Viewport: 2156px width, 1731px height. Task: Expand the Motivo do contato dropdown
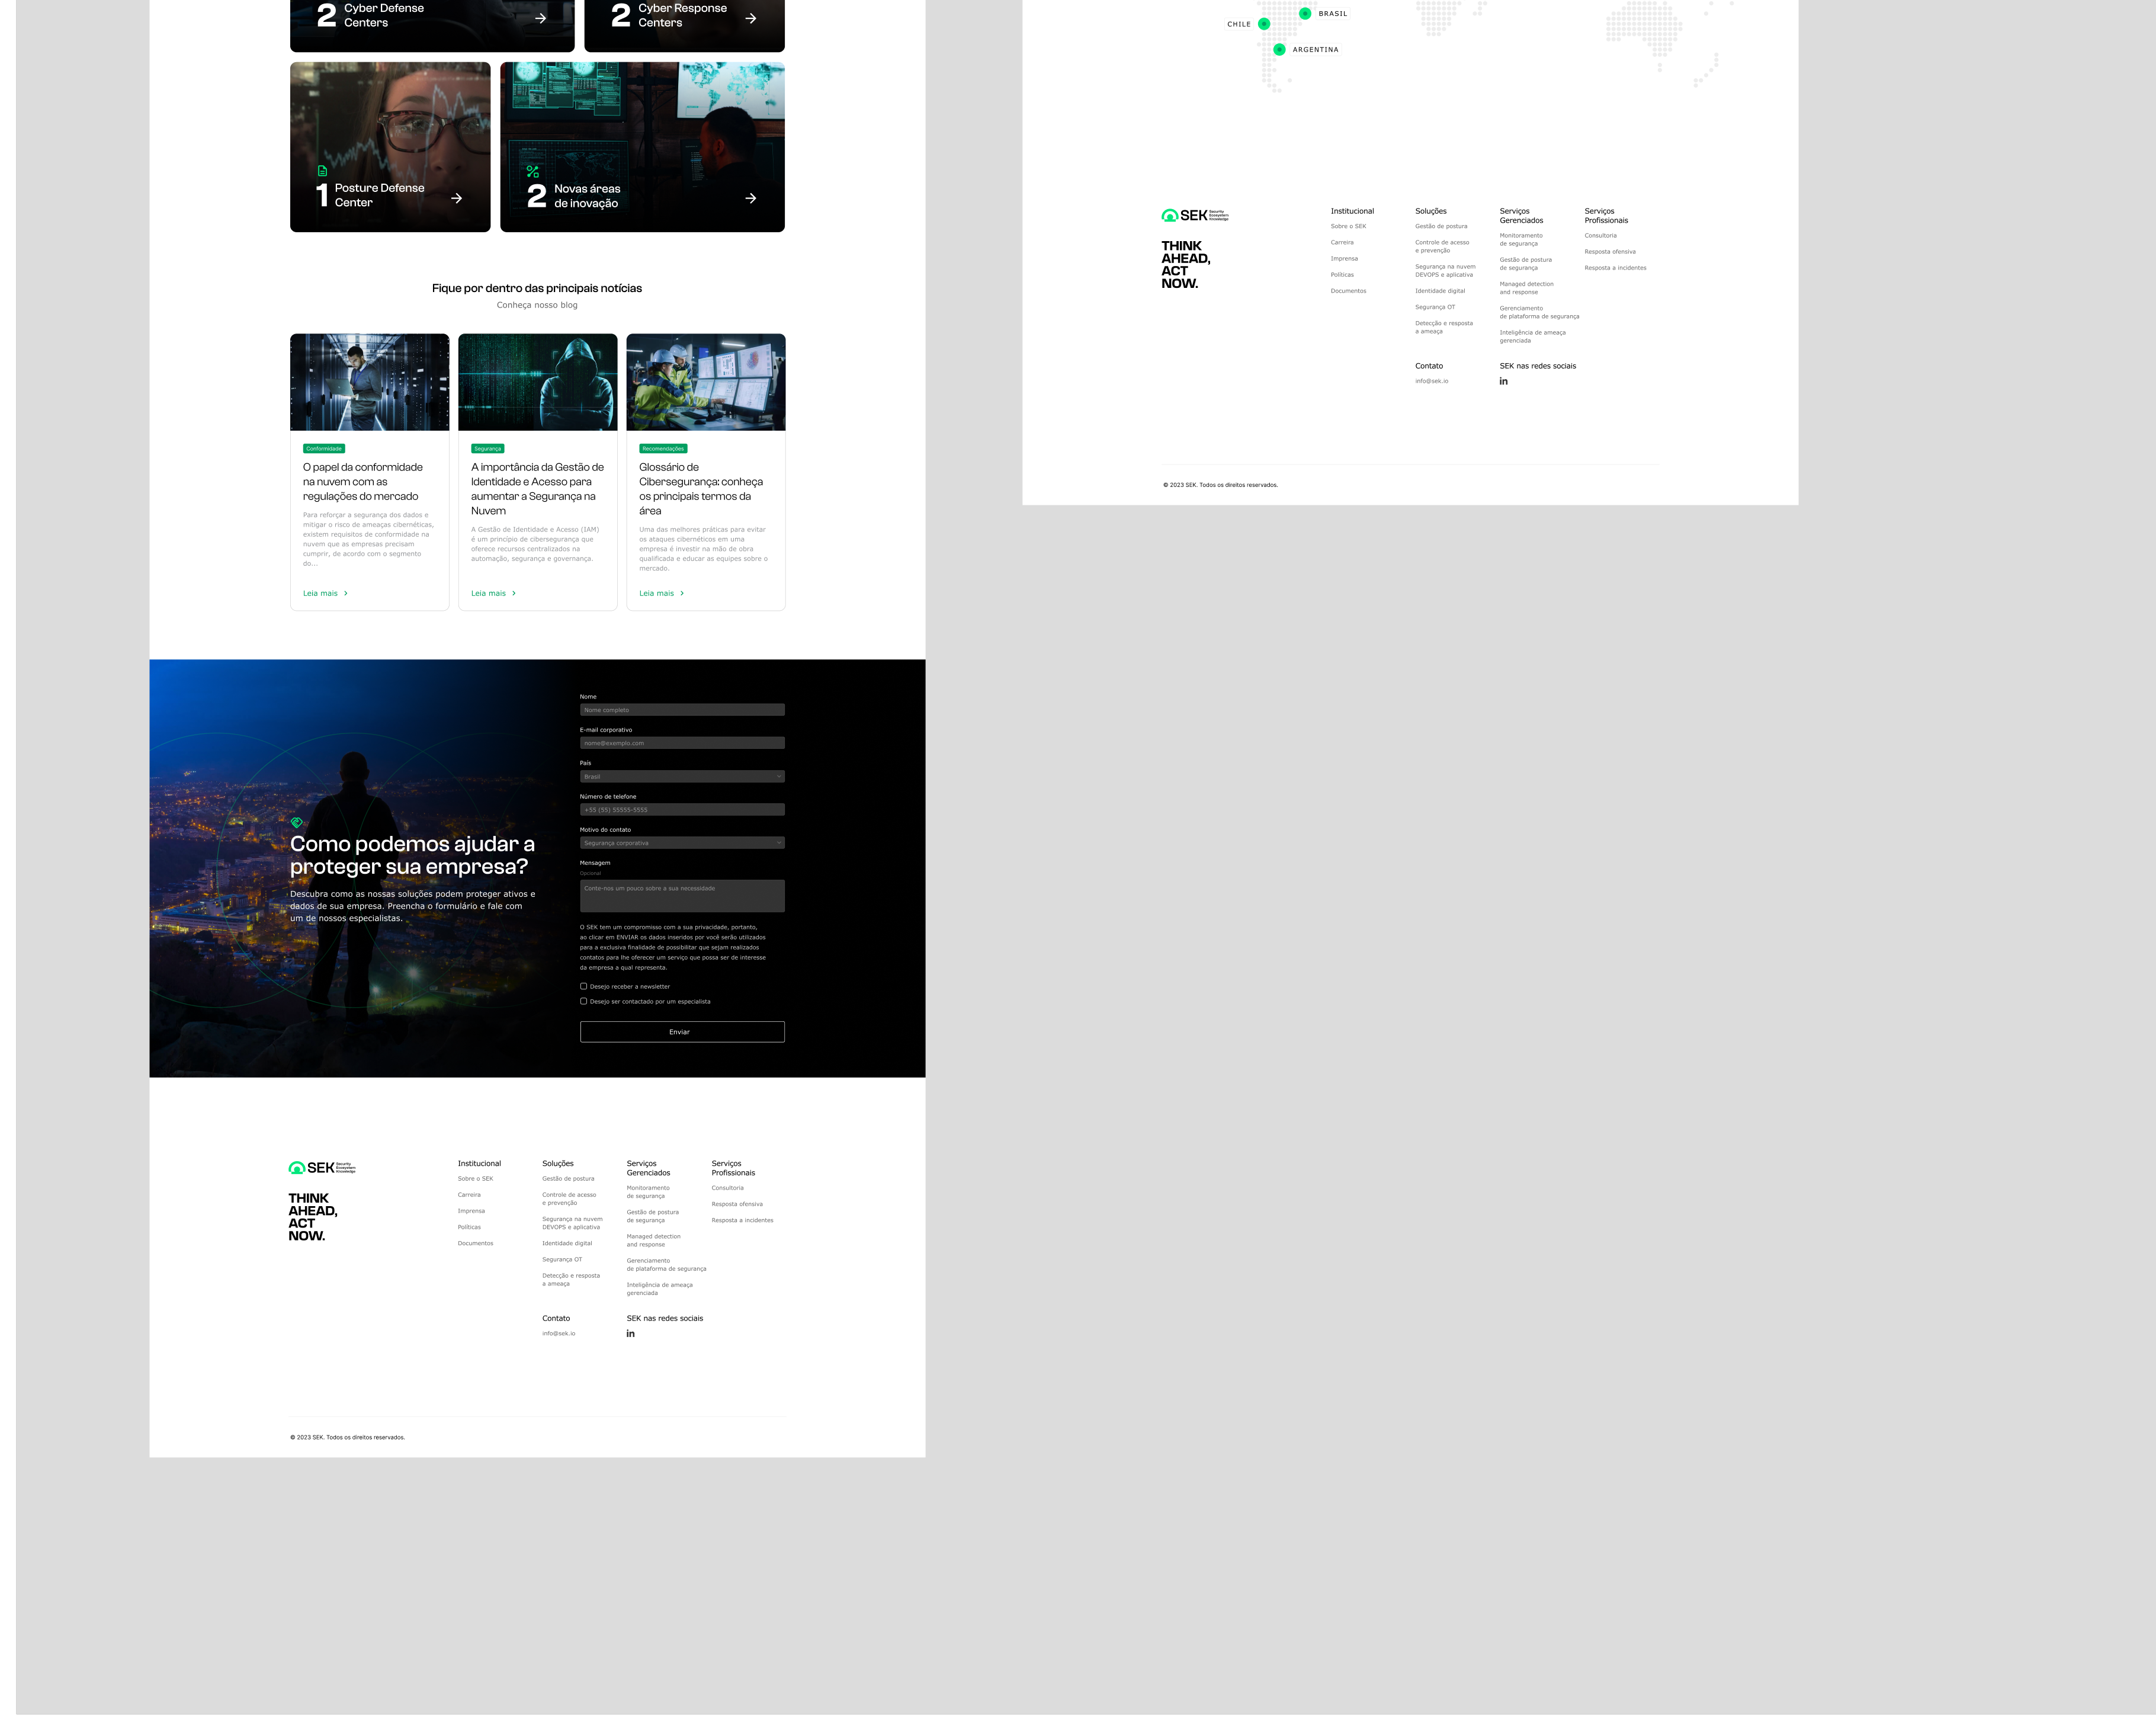click(682, 843)
